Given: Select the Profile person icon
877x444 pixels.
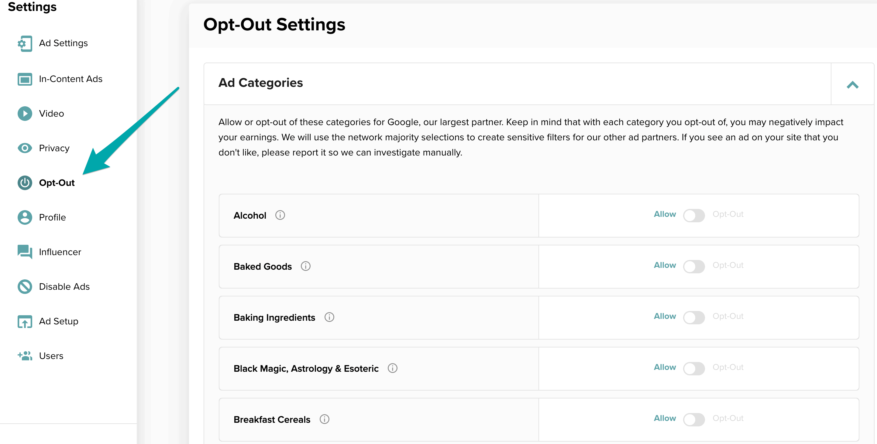Looking at the screenshot, I should point(25,217).
